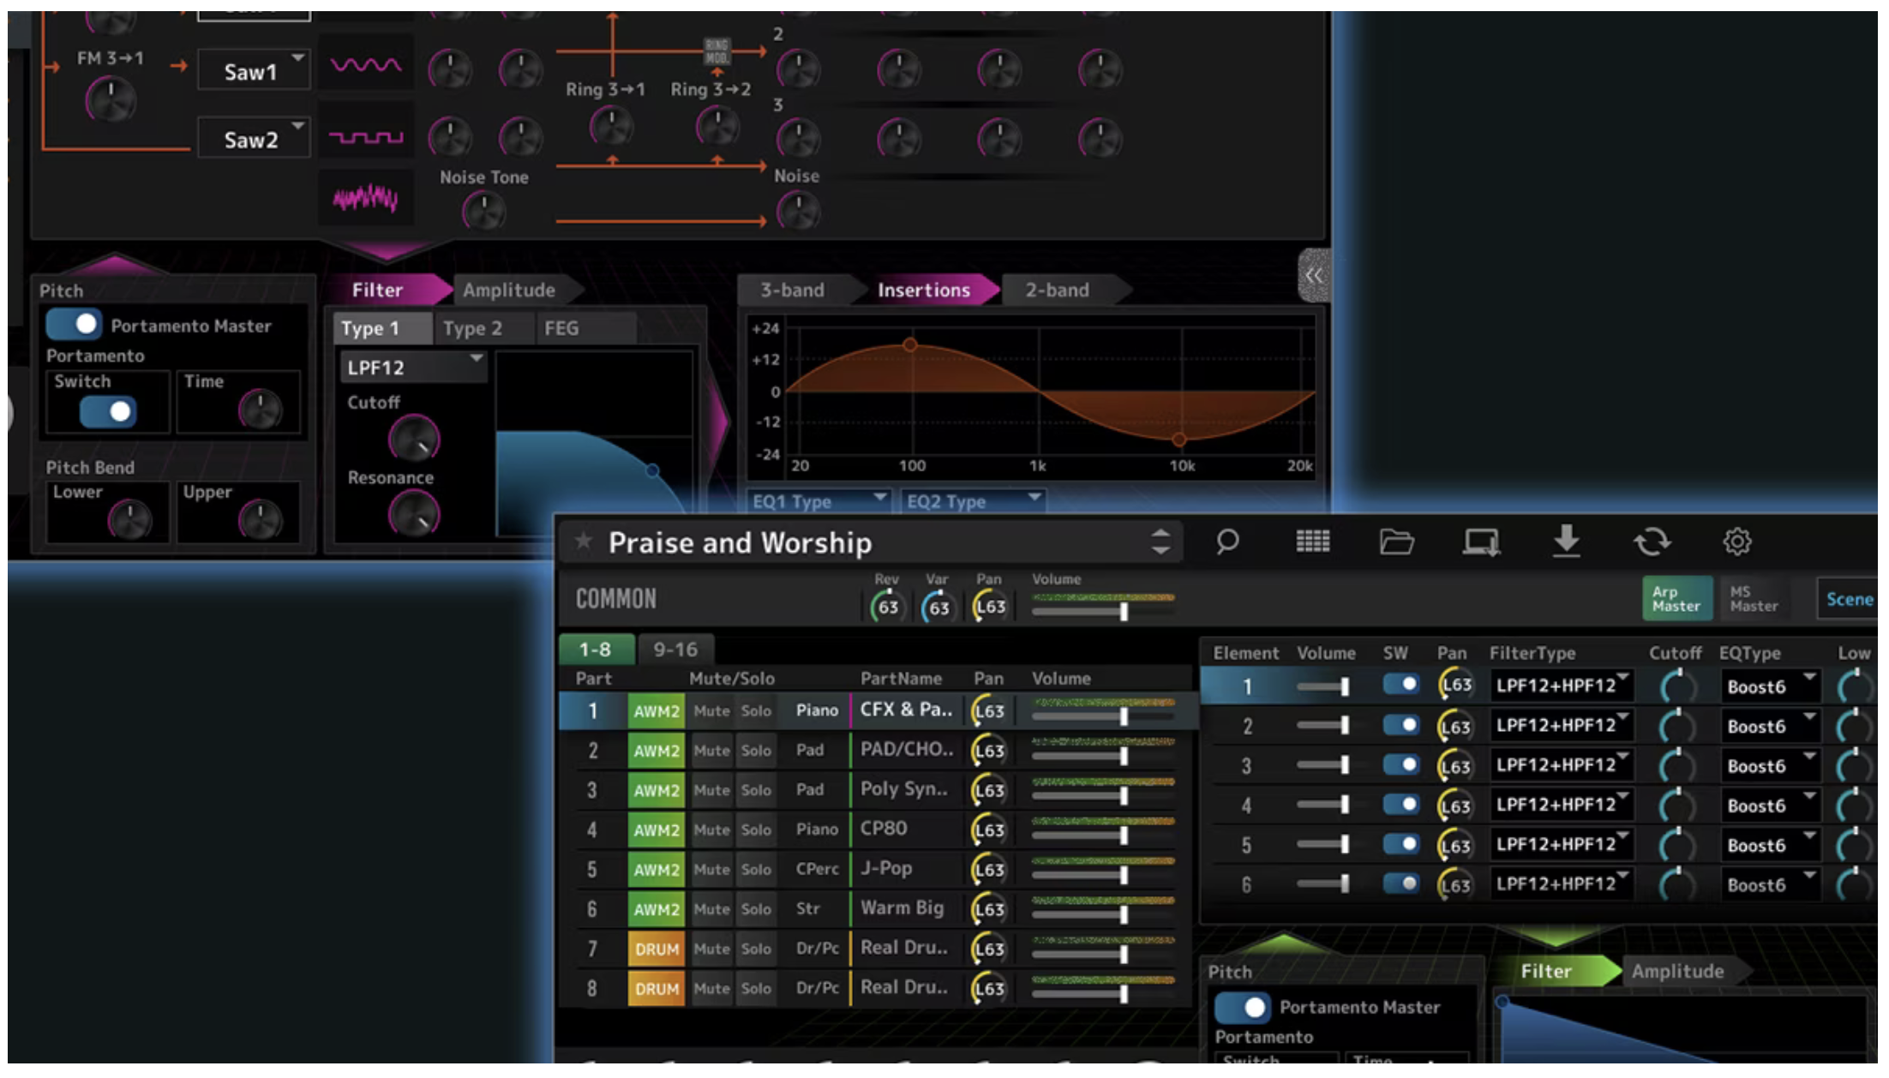Disable Element 6 SW switch
This screenshot has height=1078, width=1889.
pos(1400,883)
